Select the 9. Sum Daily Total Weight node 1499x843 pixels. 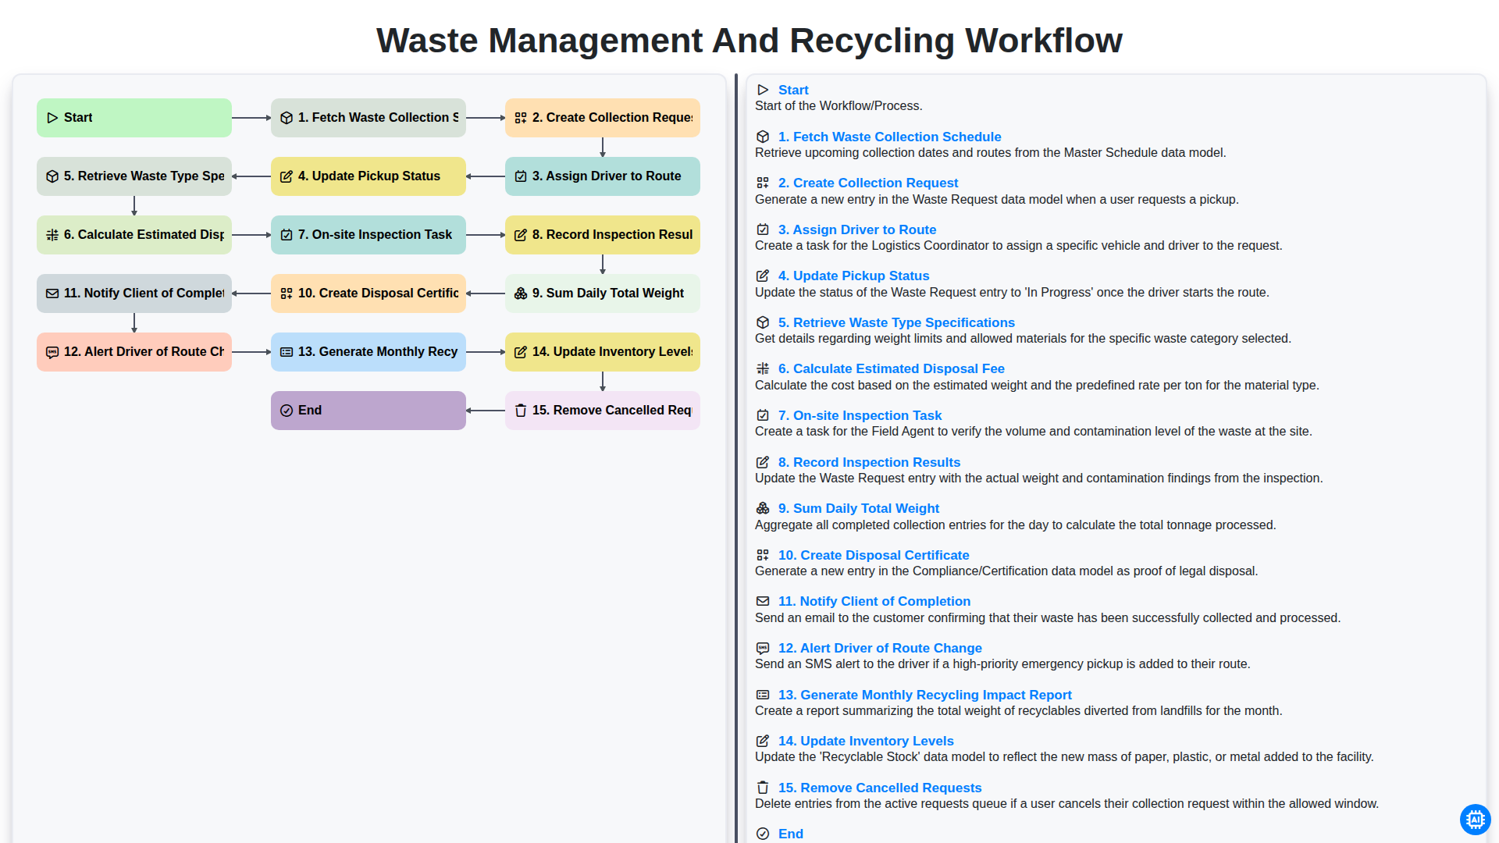[x=603, y=293]
